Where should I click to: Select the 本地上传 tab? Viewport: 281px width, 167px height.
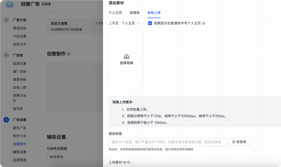tap(154, 13)
